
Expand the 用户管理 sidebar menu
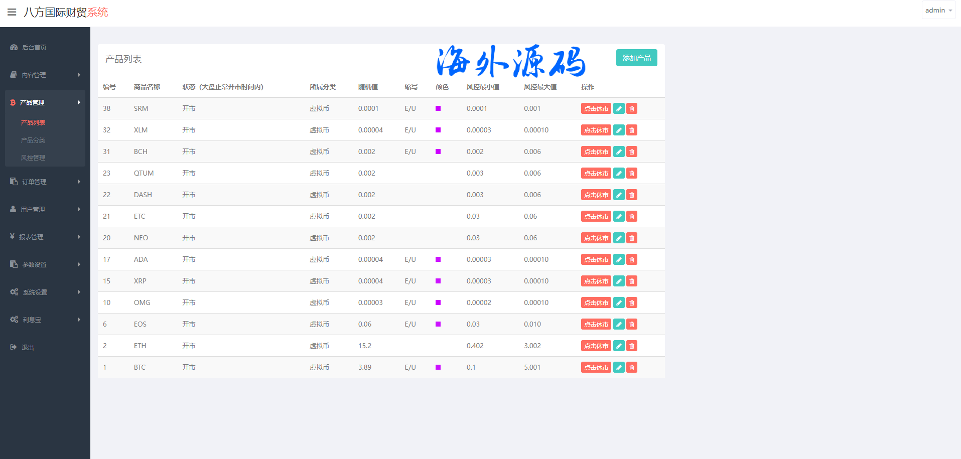point(45,209)
